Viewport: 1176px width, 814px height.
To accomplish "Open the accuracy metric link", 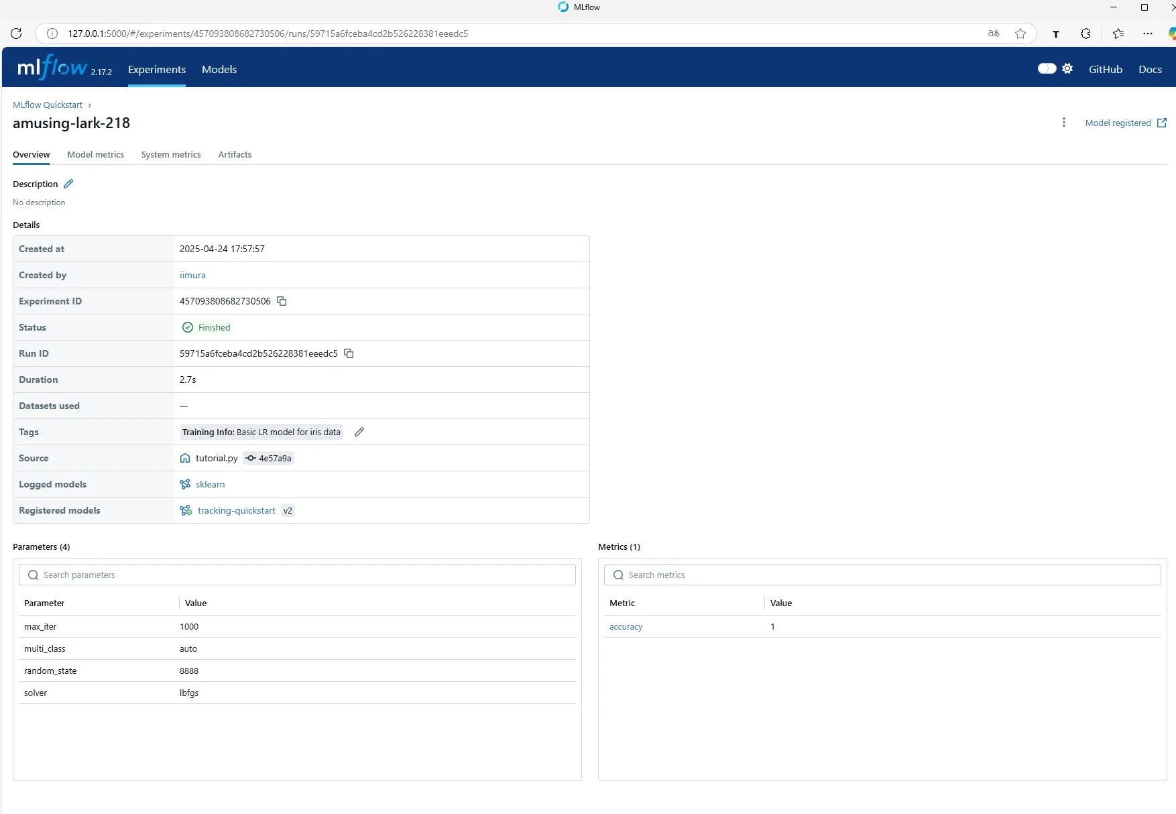I will (626, 626).
